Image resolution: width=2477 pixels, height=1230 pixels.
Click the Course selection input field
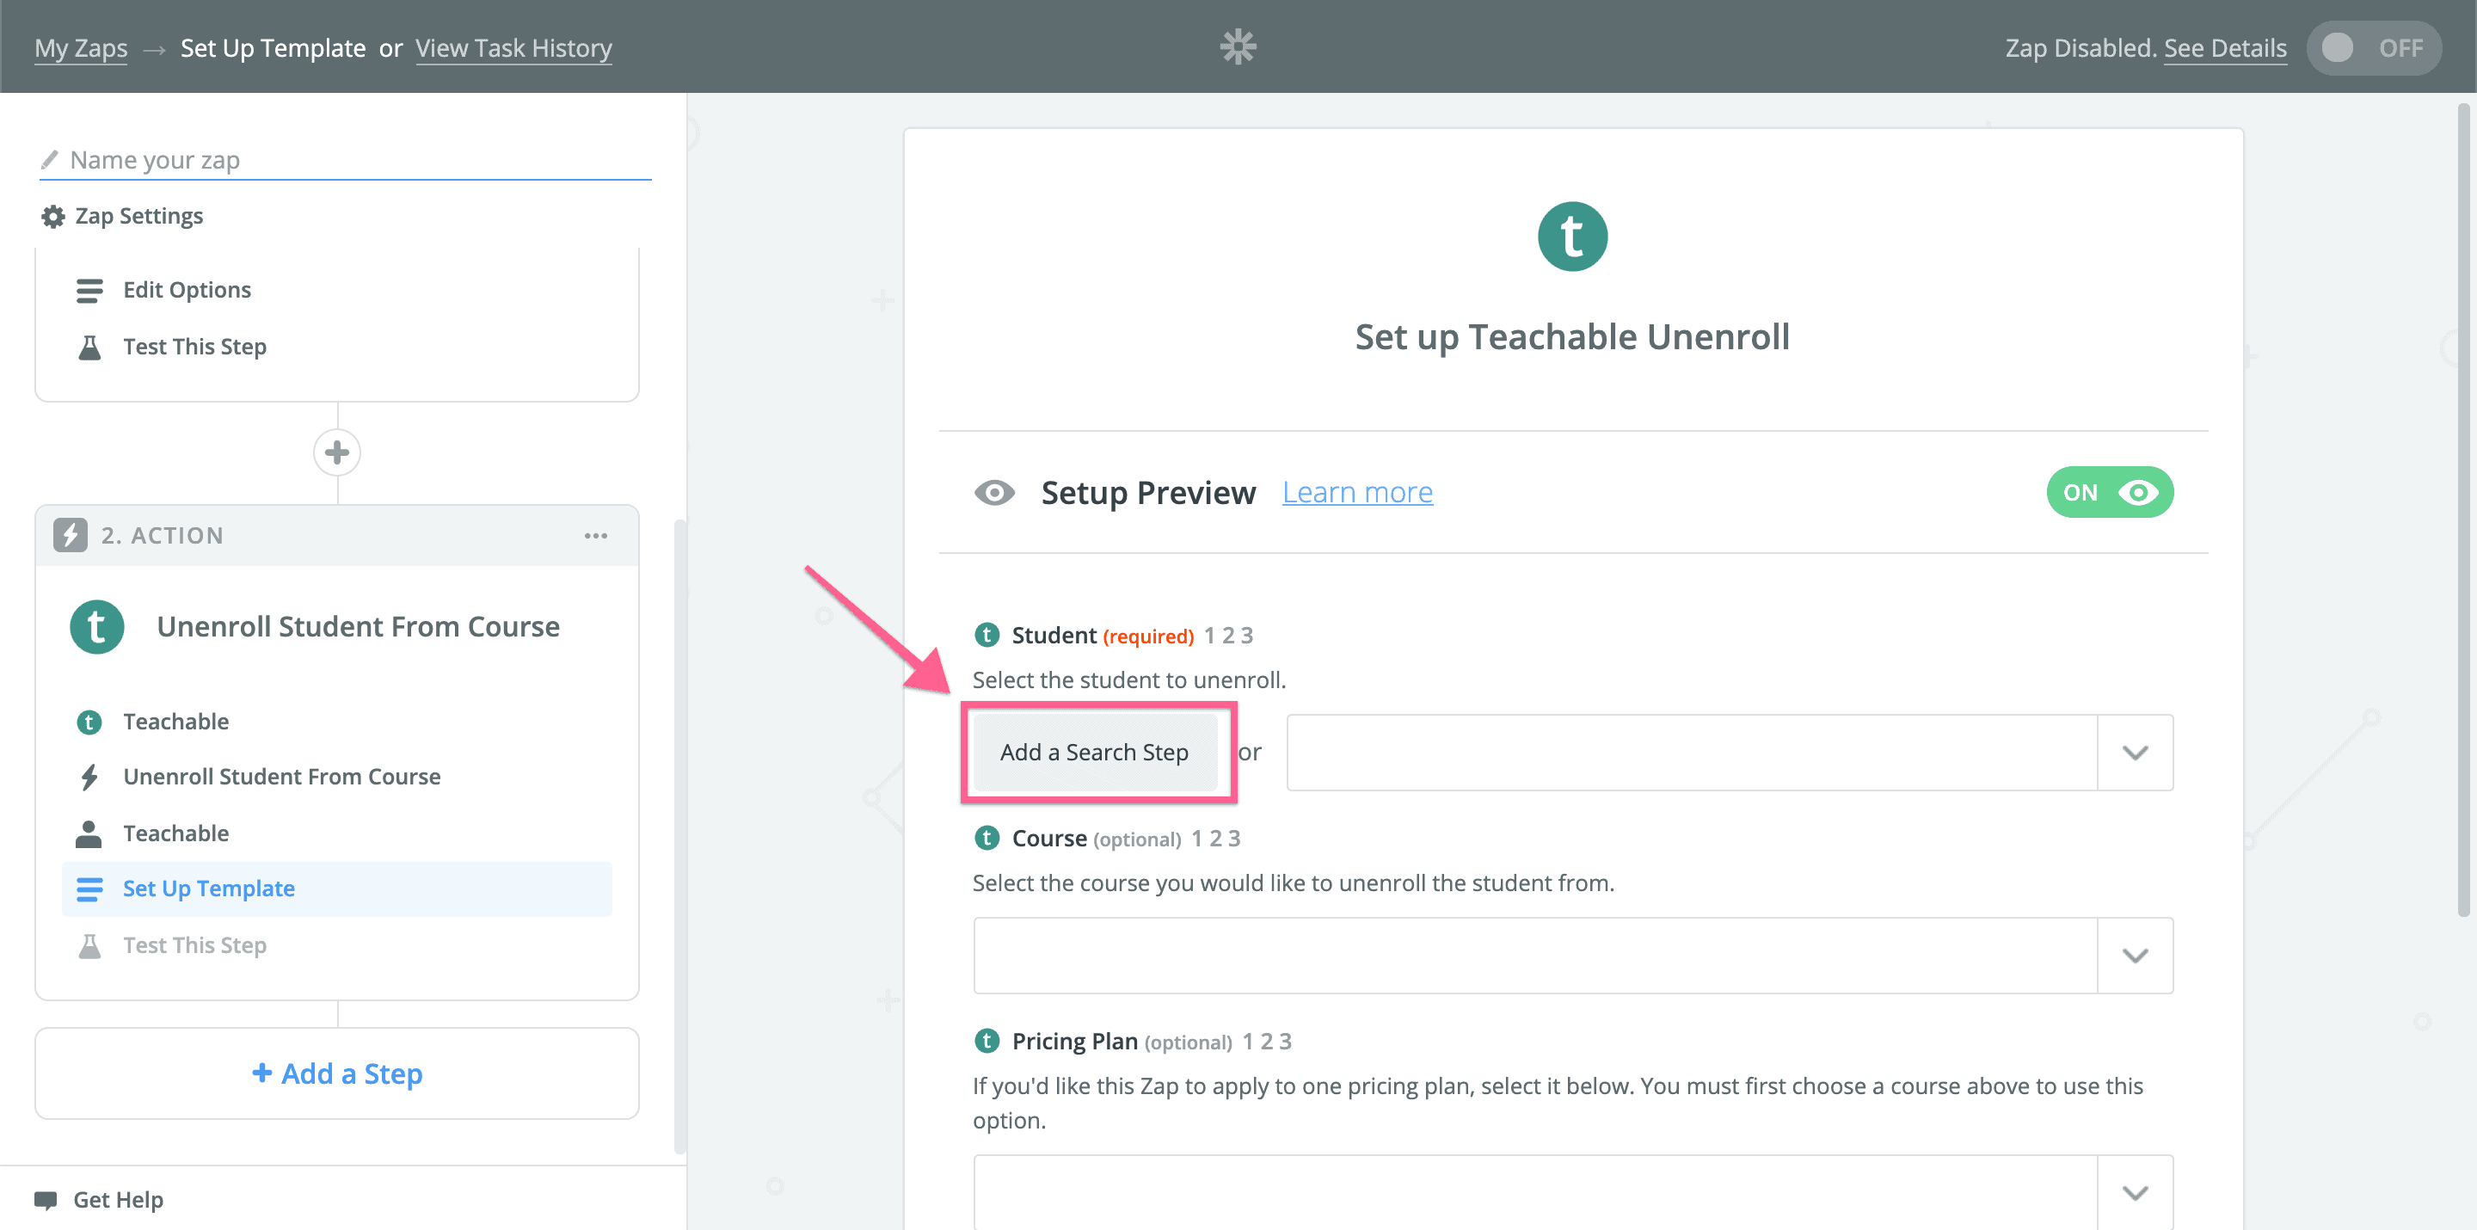coord(1535,955)
